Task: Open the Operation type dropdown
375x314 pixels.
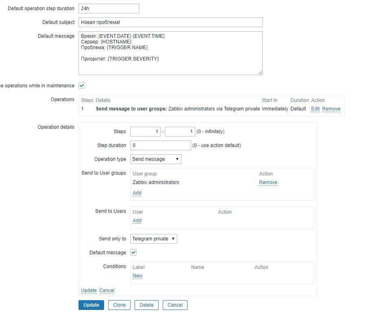Action: tap(156, 159)
